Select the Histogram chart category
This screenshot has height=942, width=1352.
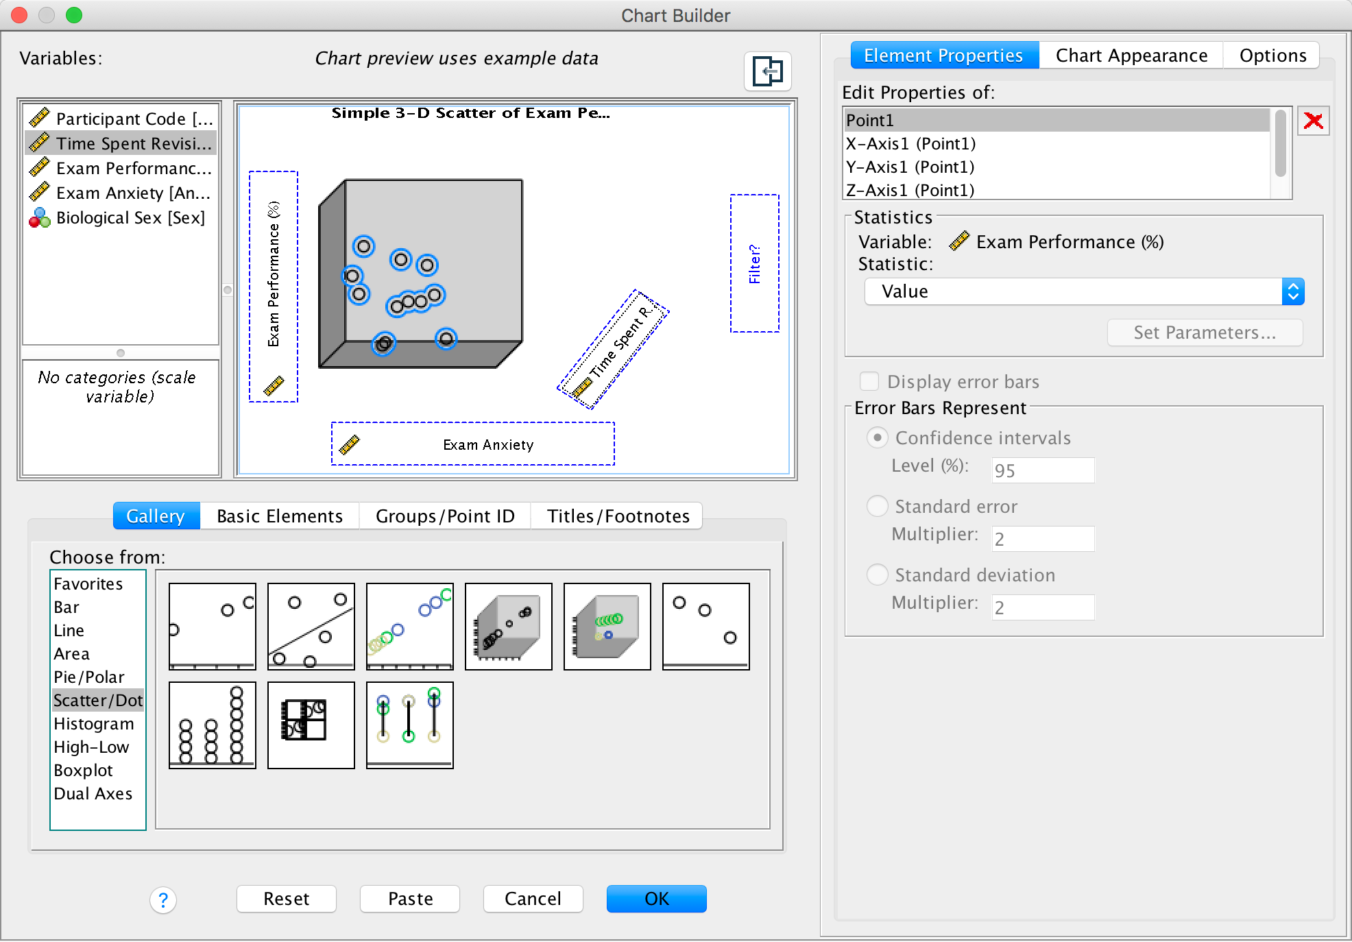94,724
